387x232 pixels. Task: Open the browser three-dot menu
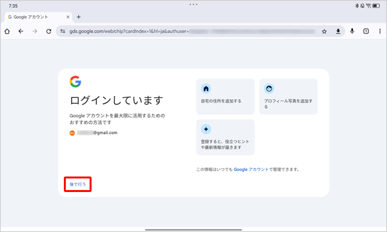click(380, 32)
